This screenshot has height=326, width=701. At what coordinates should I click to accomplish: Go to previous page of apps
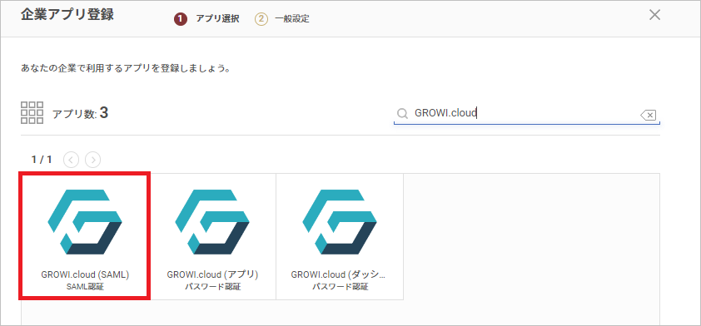click(71, 160)
